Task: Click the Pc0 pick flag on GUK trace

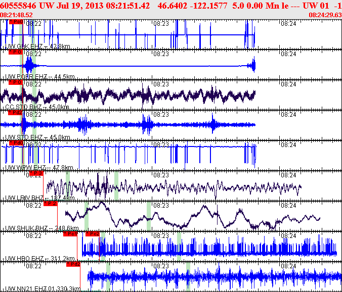Action: pyautogui.click(x=16, y=22)
